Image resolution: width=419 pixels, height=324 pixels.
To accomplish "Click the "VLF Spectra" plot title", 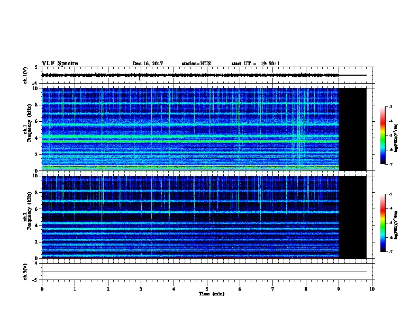I will tap(60, 63).
